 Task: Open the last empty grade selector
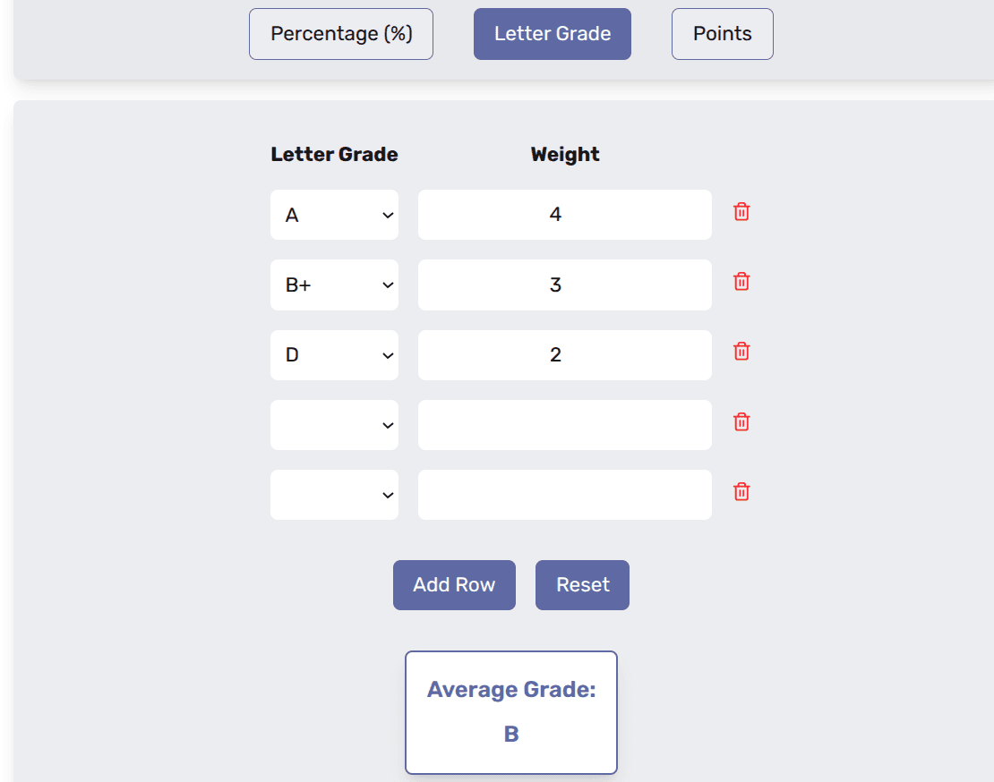coord(334,494)
